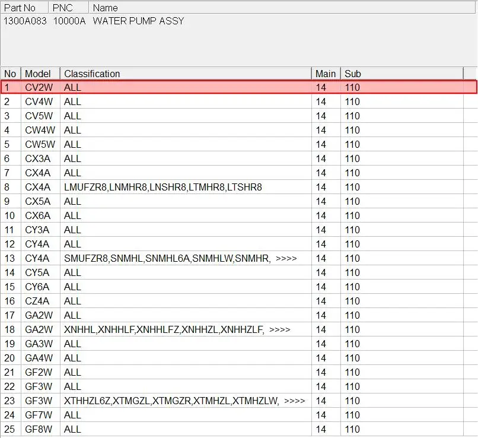Image resolution: width=478 pixels, height=438 pixels.
Task: Select the XNHHL,XNHHLF classification text
Action: coord(164,329)
